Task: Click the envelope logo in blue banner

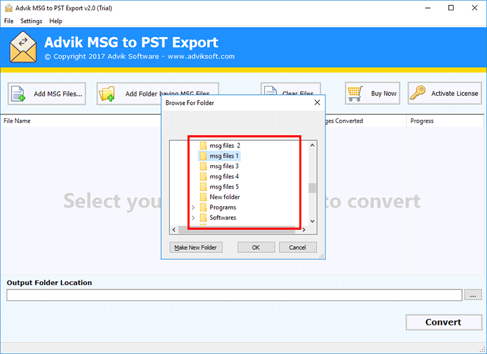Action: click(23, 48)
